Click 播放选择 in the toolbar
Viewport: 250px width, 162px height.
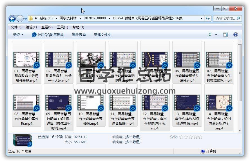(79, 35)
